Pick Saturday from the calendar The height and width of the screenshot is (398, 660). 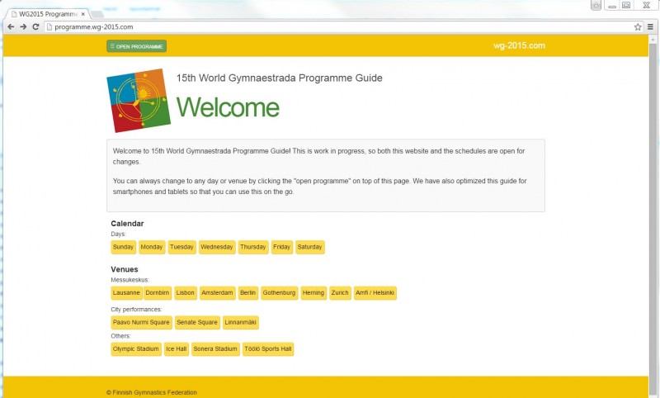coord(309,247)
